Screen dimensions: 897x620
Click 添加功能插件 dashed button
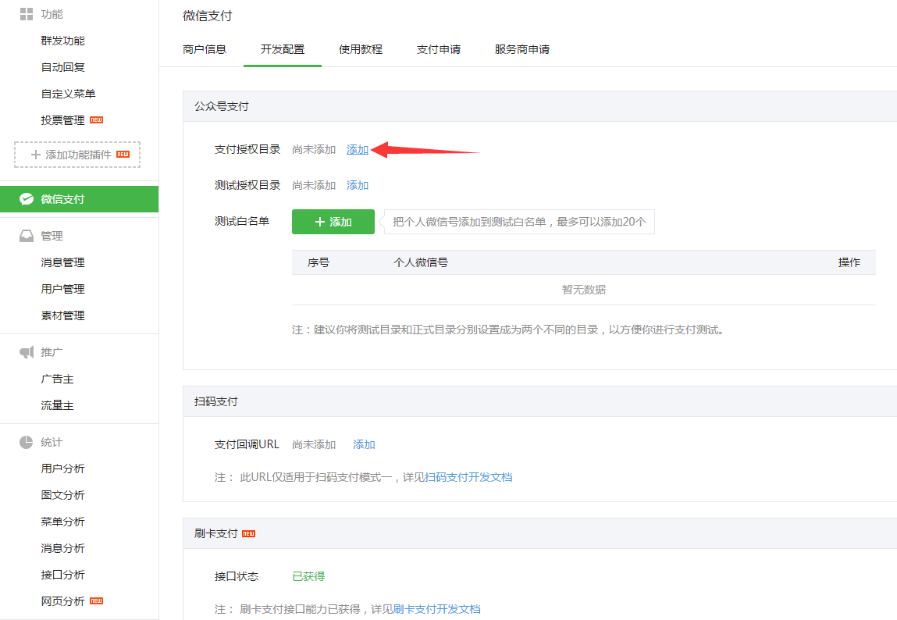click(77, 155)
